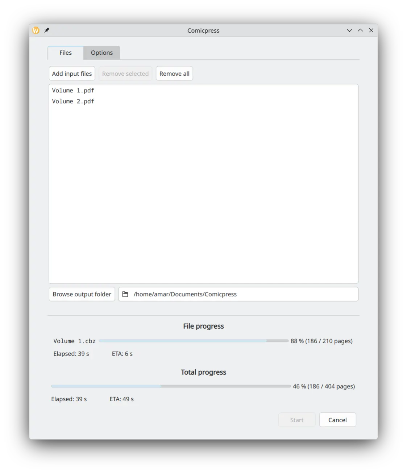Switch to the Options tab
407x474 pixels.
pos(102,53)
